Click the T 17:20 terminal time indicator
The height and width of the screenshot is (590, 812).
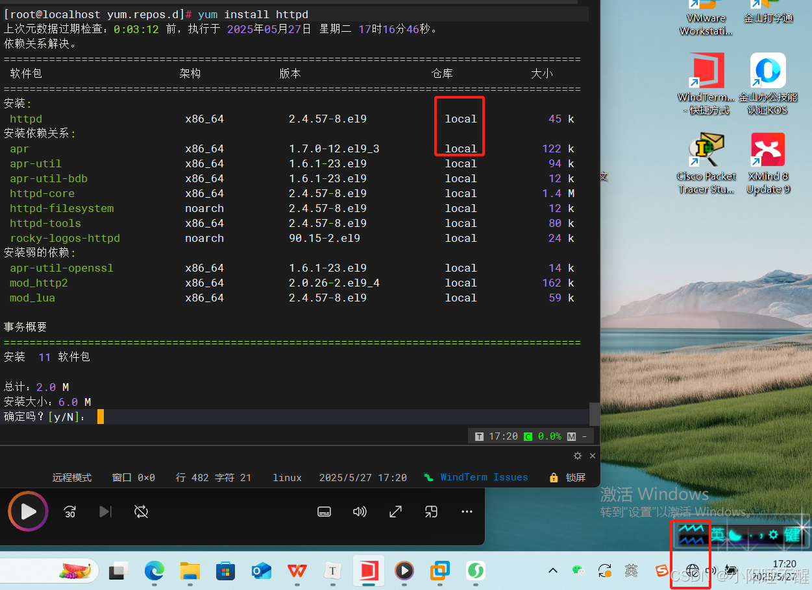[496, 436]
